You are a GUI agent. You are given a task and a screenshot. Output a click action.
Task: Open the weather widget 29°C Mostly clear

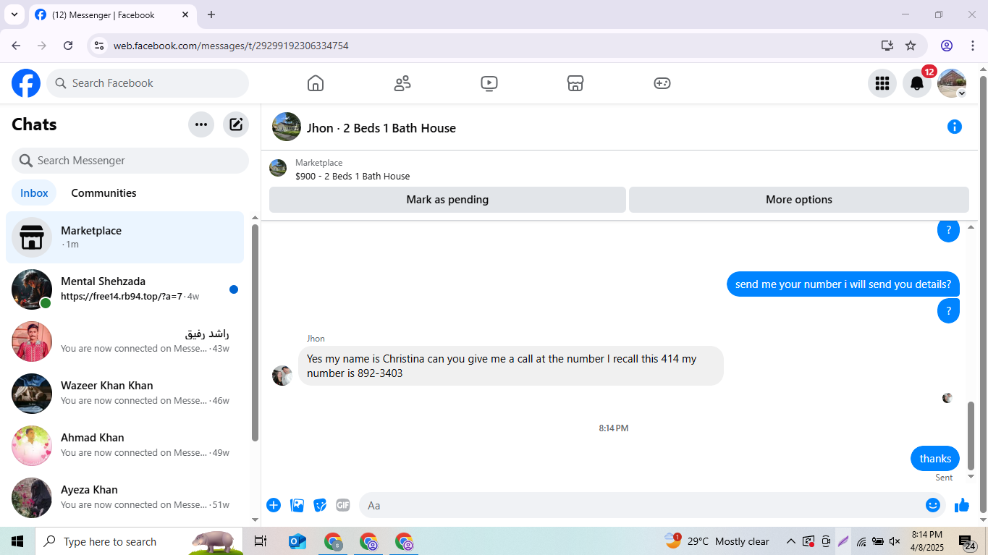tap(717, 541)
